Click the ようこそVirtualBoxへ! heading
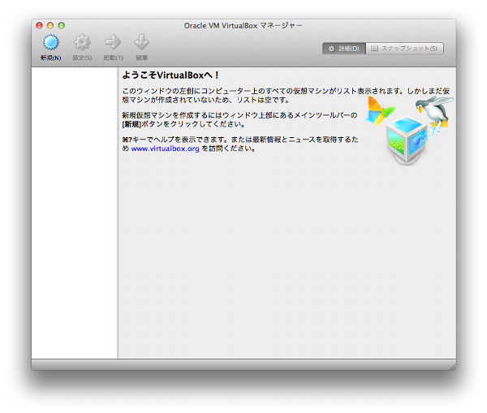The width and height of the screenshot is (487, 413). [x=170, y=75]
